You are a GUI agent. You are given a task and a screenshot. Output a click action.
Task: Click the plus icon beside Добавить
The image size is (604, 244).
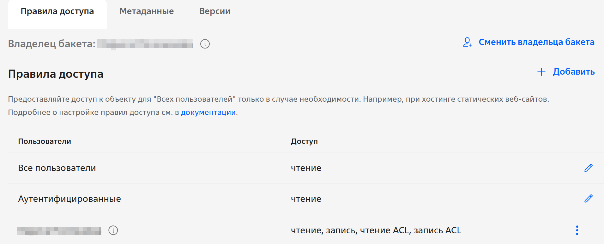541,72
